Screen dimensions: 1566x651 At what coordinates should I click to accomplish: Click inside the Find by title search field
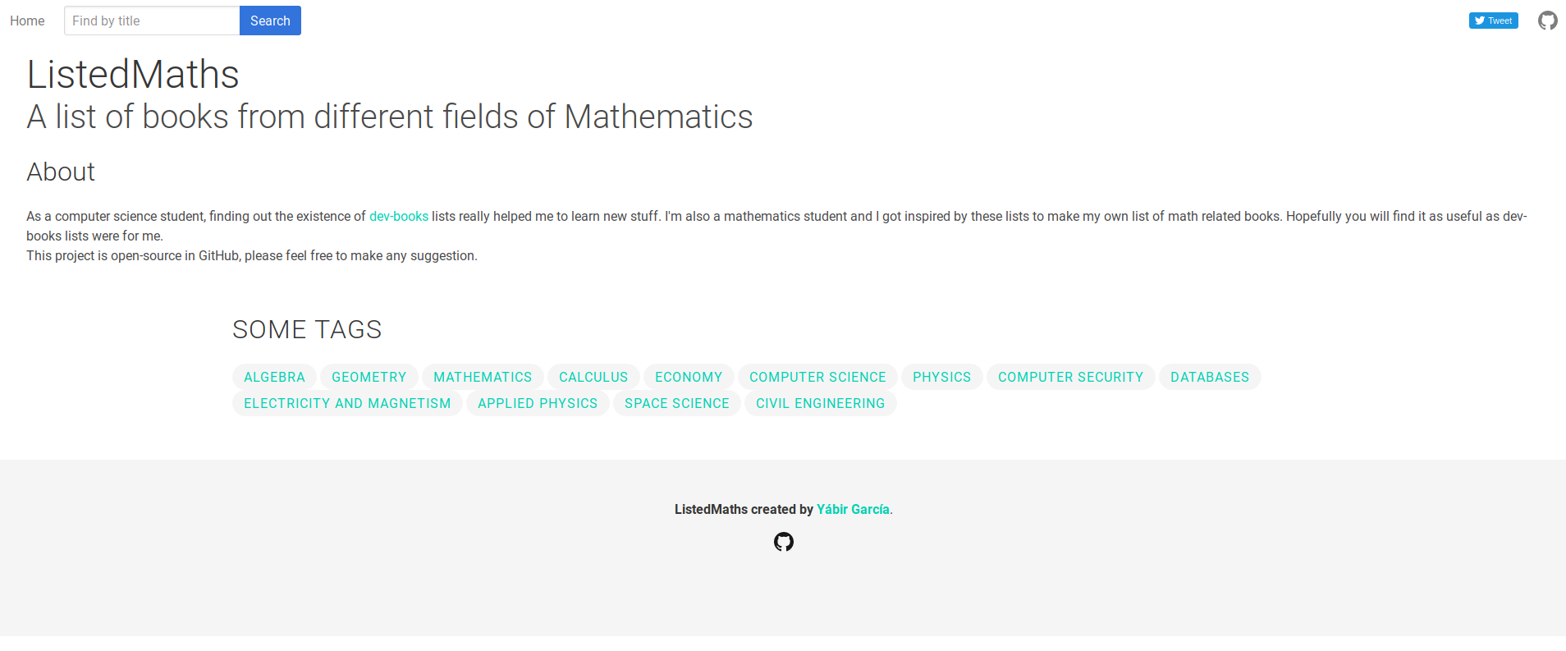coord(151,21)
